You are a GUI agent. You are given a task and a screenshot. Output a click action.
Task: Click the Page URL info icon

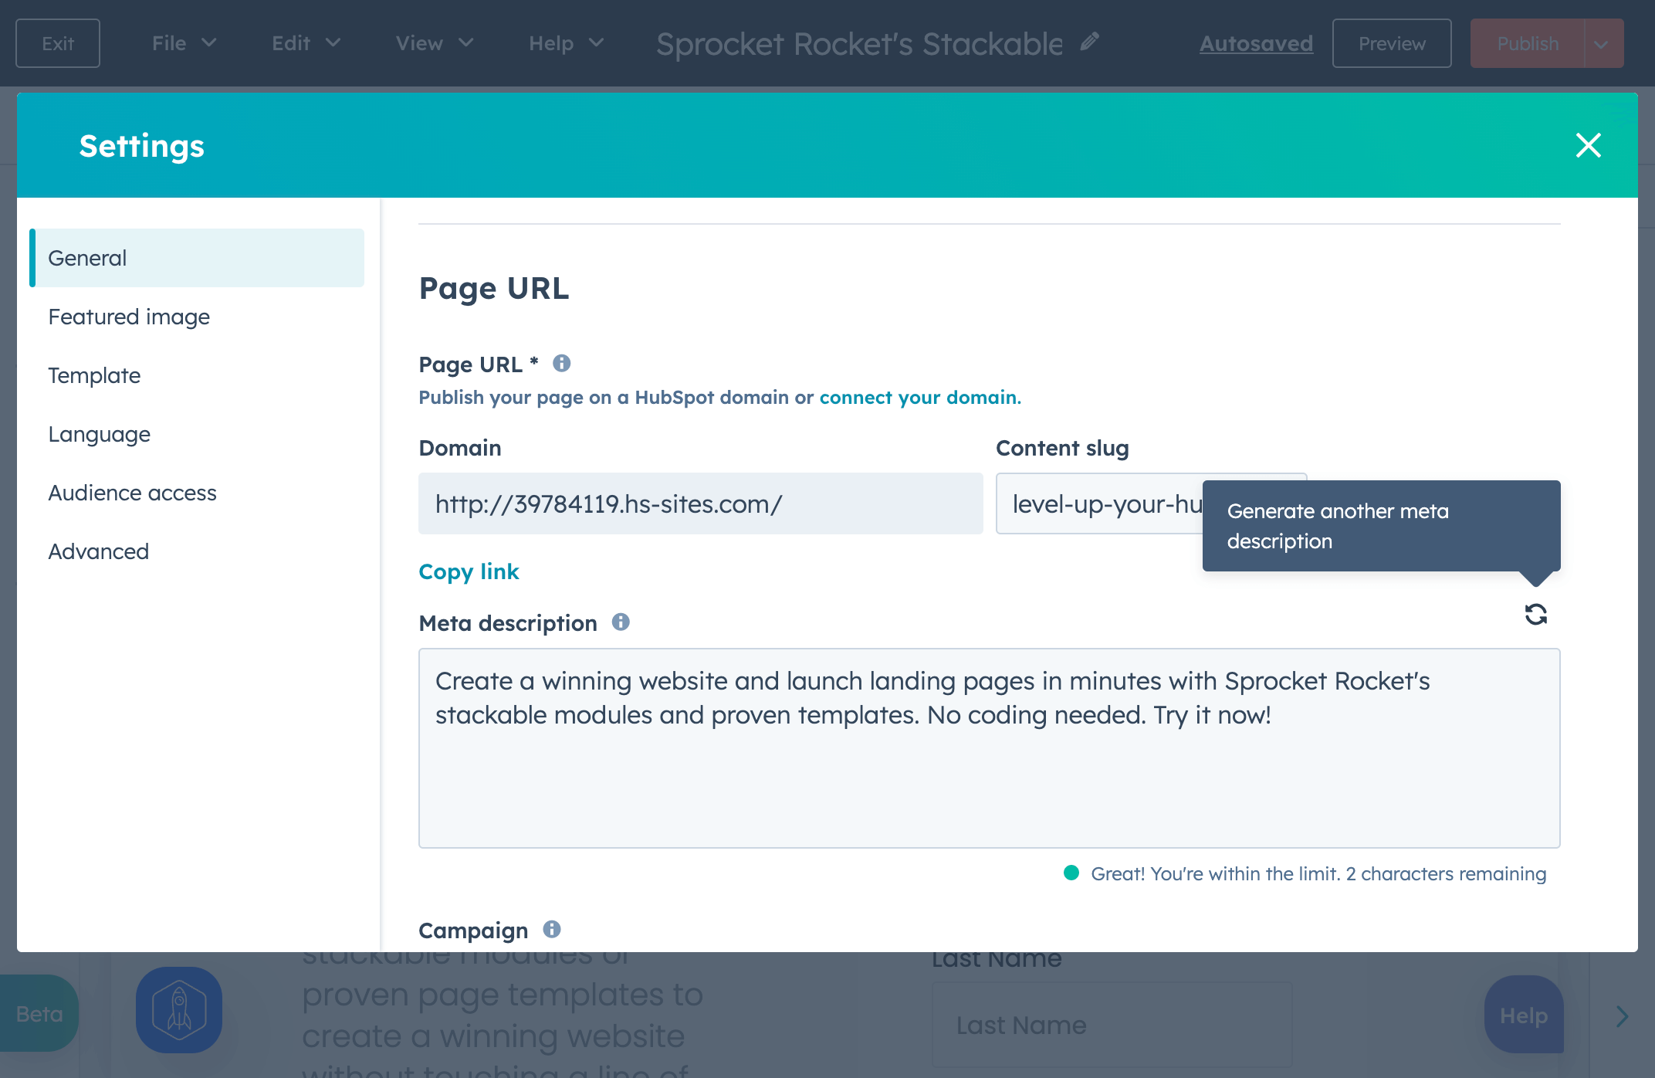point(561,363)
